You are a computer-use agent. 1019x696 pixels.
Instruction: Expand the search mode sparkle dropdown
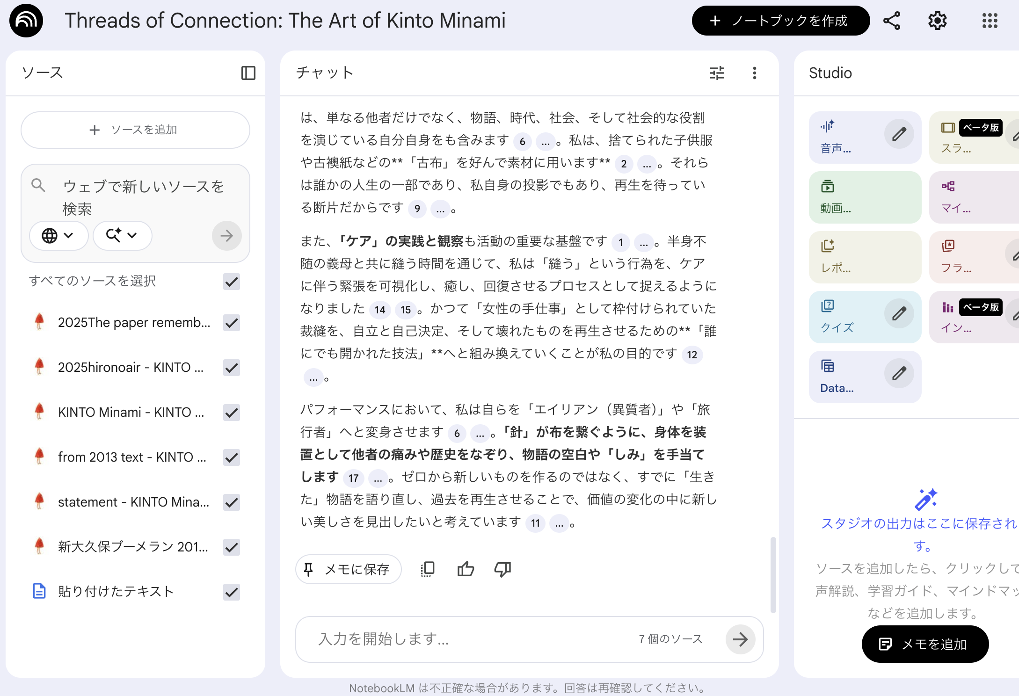point(122,236)
